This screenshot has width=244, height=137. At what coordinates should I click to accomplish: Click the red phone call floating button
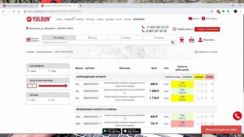click(237, 116)
